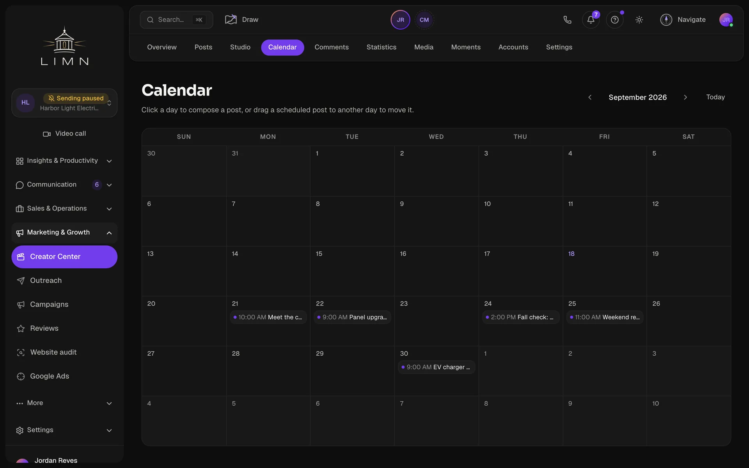Collapse Marketing & Growth section
This screenshot has height=468, width=749.
click(x=64, y=232)
